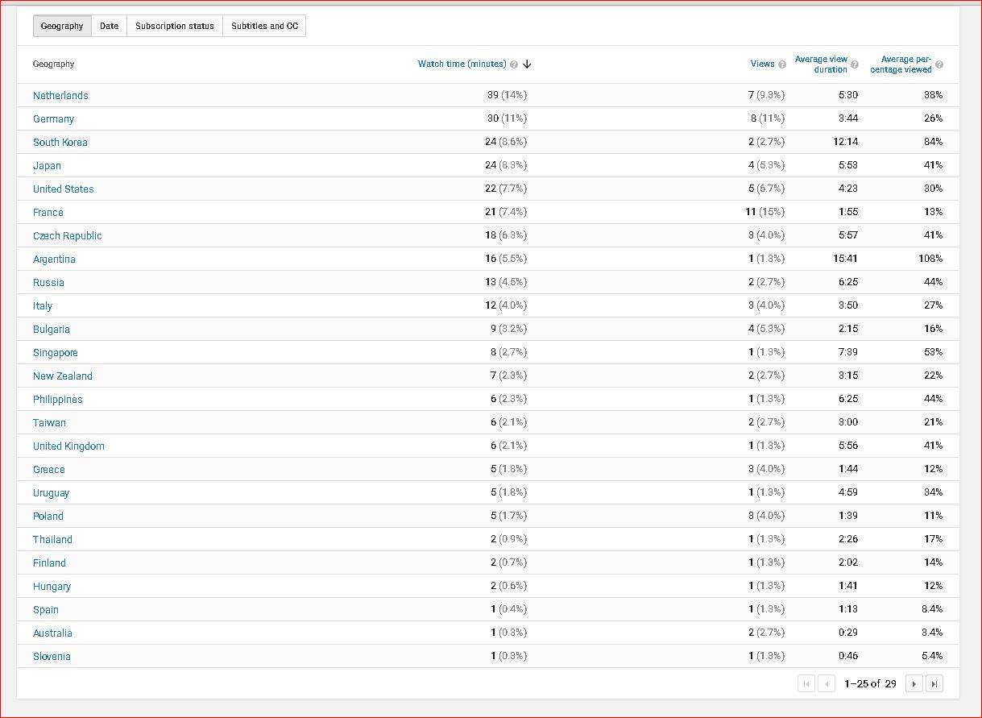Select the Subtitles and CC tab
The height and width of the screenshot is (718, 982).
[264, 26]
